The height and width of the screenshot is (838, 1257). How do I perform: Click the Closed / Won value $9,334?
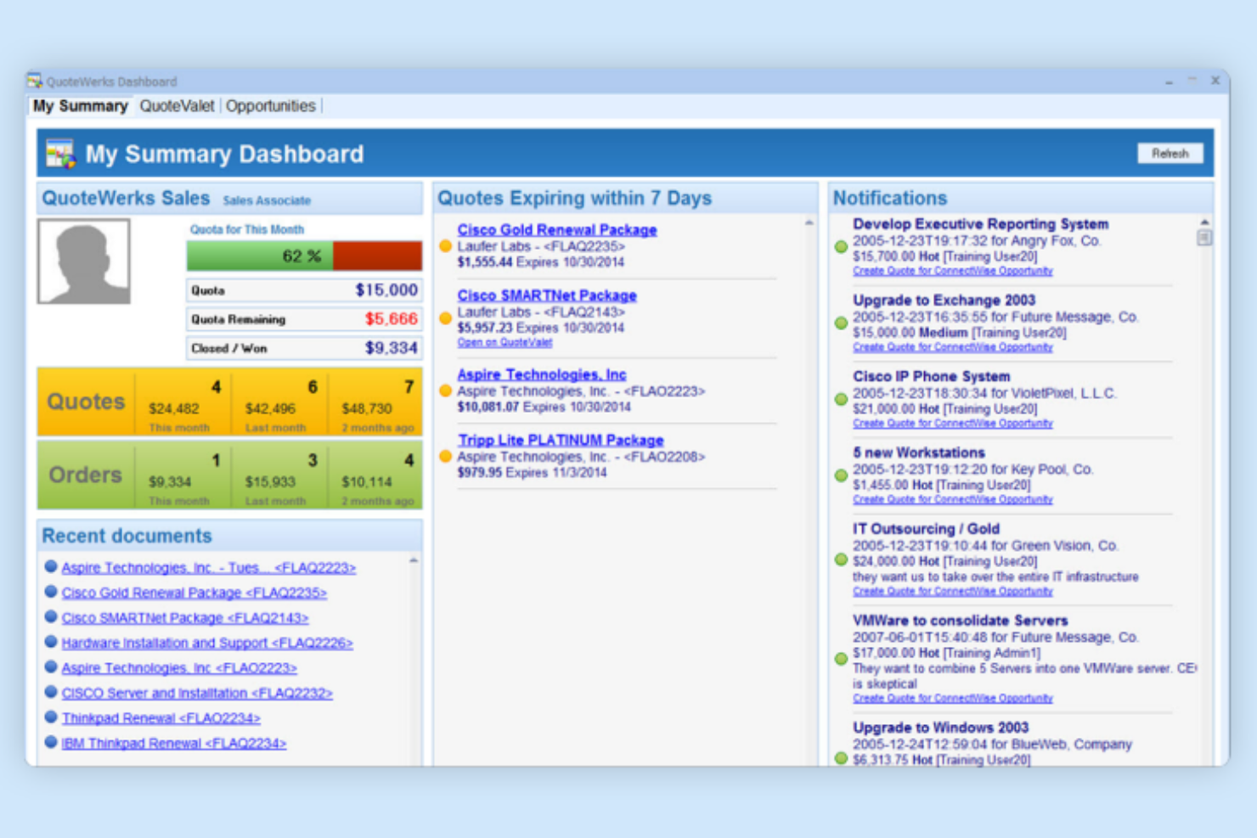coord(391,348)
